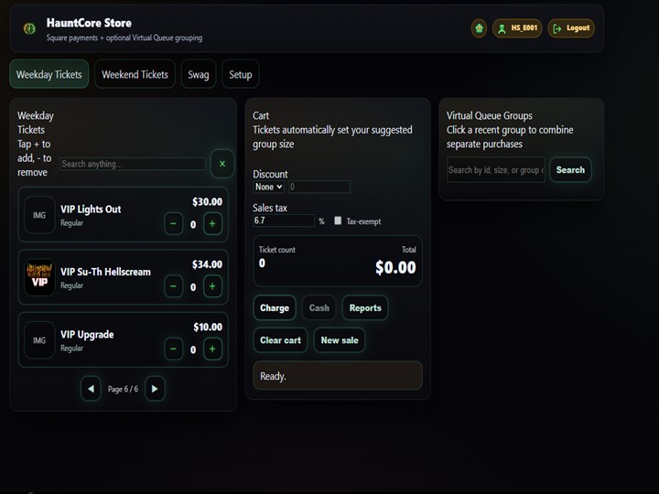Remove a VIP Su-Th Hellscream ticket with minus
This screenshot has width=659, height=494.
174,286
